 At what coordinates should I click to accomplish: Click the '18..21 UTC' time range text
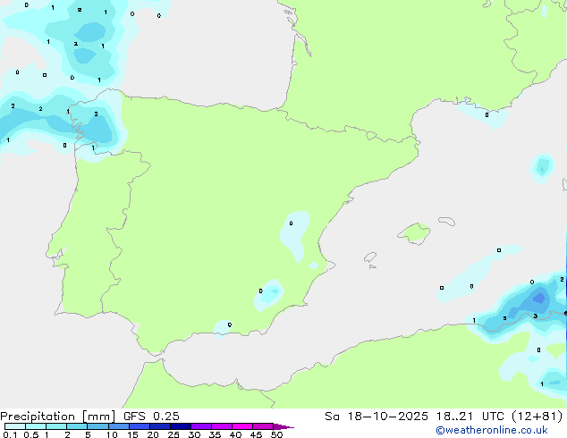[470, 417]
